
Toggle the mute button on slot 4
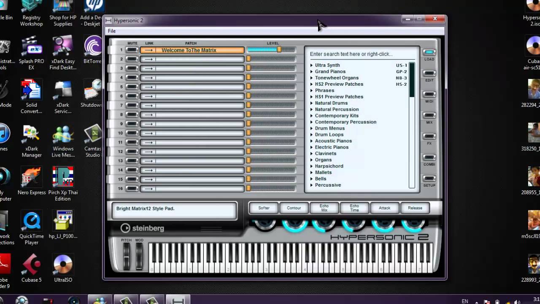(x=132, y=78)
